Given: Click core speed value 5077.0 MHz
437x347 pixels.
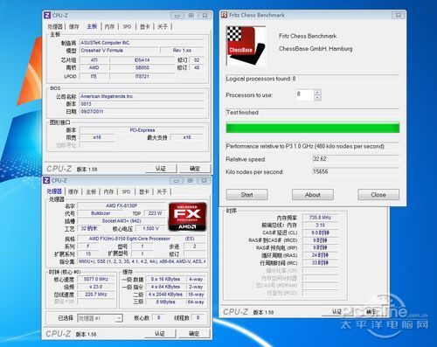Looking at the screenshot, I should (96, 279).
